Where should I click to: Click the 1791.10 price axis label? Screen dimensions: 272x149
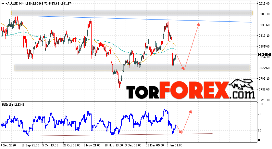coord(264,79)
